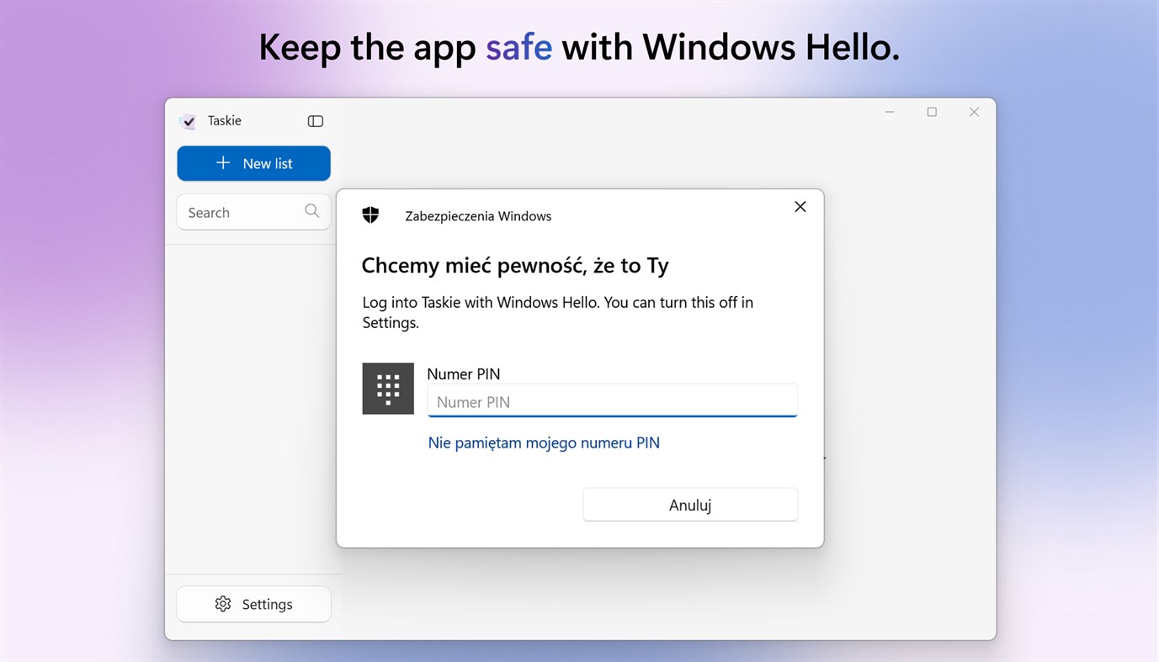Image resolution: width=1159 pixels, height=662 pixels.
Task: Click the Windows Security shield icon
Action: (370, 214)
